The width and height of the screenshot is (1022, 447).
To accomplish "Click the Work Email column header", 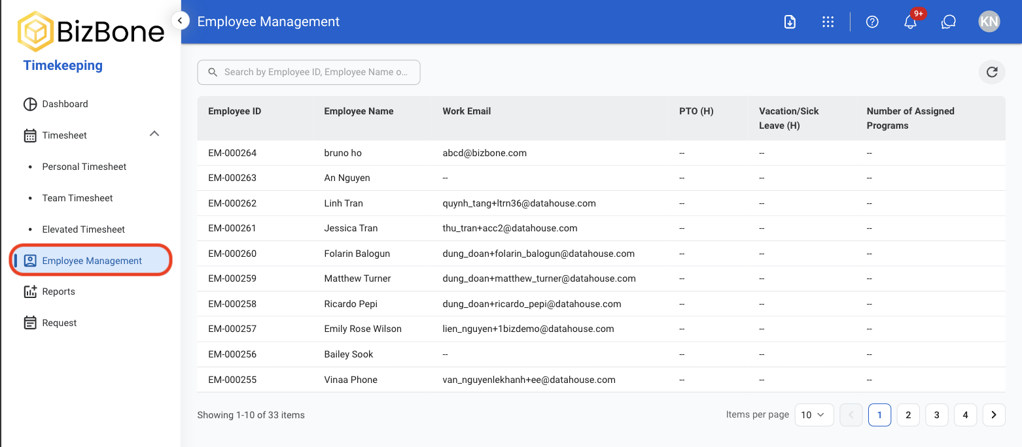I will pyautogui.click(x=467, y=111).
